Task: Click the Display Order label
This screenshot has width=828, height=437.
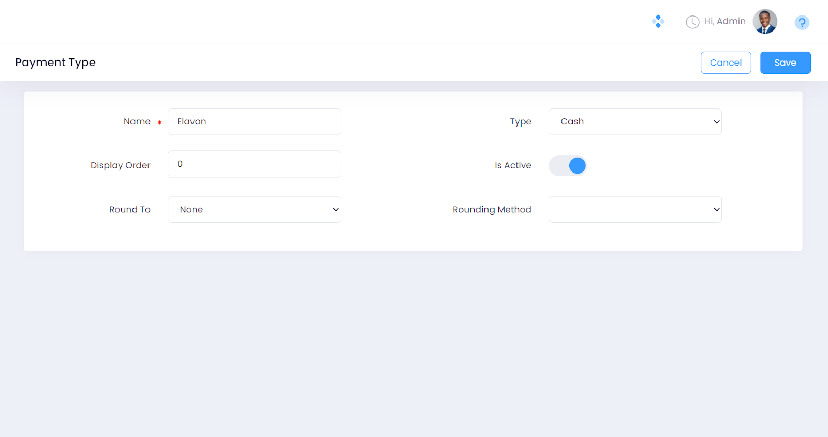Action: click(120, 165)
